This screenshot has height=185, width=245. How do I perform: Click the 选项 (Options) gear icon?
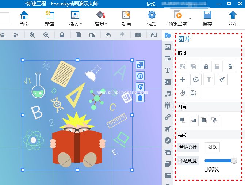pyautogui.click(x=152, y=18)
